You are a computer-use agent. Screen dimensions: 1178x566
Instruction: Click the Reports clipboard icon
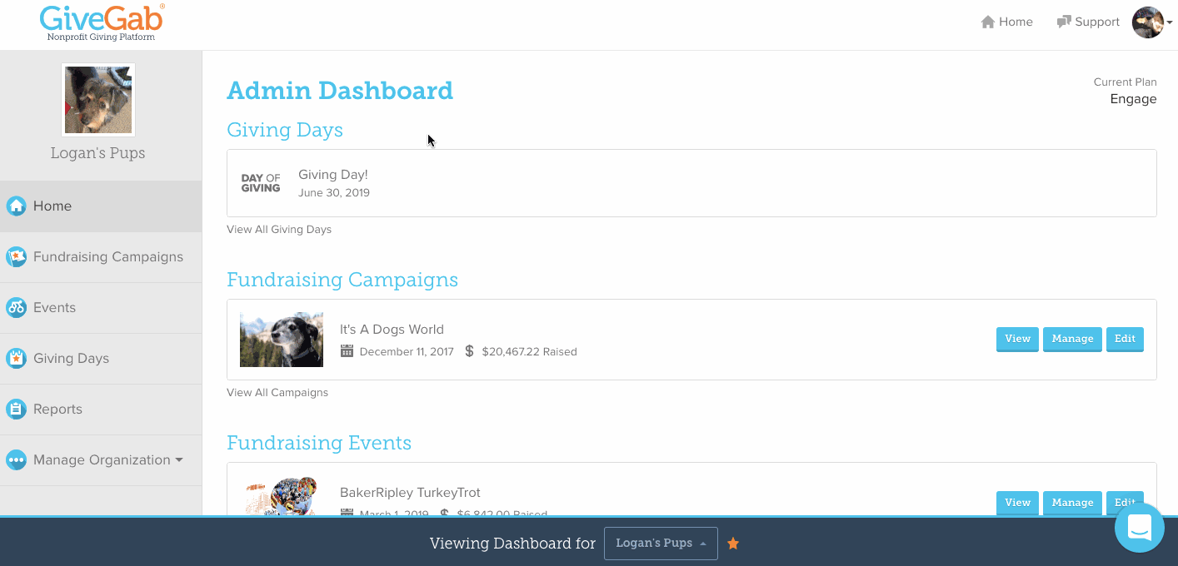pos(16,410)
